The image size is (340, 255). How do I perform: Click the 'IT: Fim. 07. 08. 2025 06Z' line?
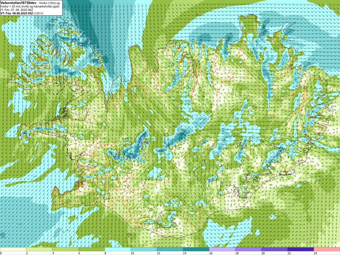16,10
